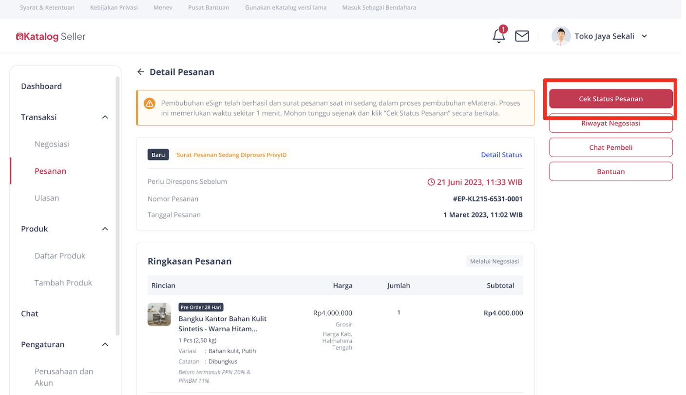Screen dimensions: 686x395
Task: Click the Riwayat Negosiasi button
Action: point(610,124)
